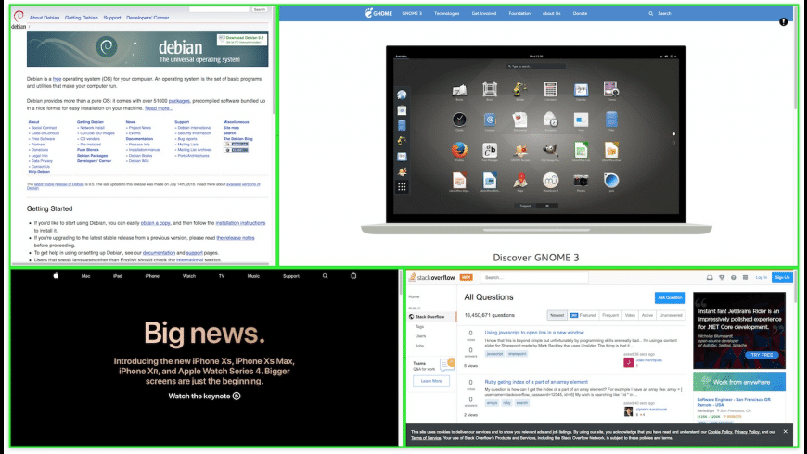Click the Log in link on Stack Overflow
The image size is (807, 454).
pos(762,278)
